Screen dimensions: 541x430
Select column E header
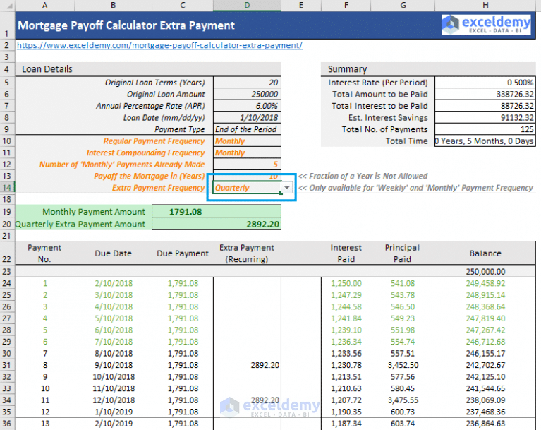point(301,5)
